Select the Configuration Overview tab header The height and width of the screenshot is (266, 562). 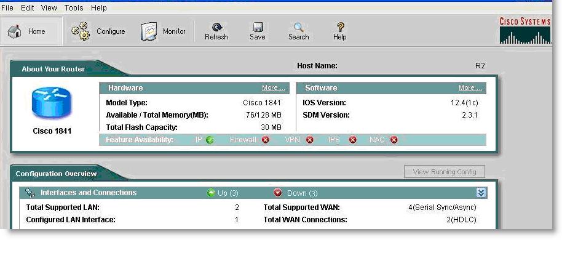[57, 174]
